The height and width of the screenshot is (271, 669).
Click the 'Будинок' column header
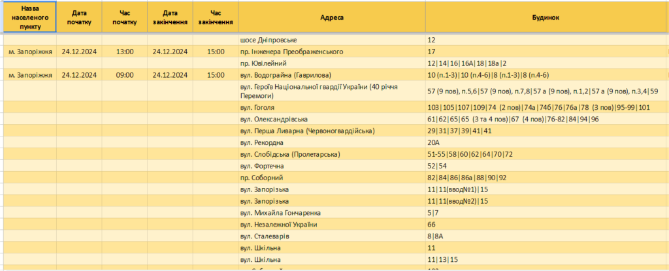pos(547,17)
